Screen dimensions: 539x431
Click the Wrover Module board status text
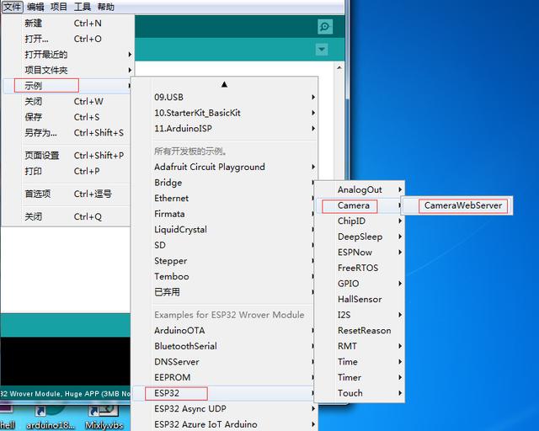click(66, 394)
